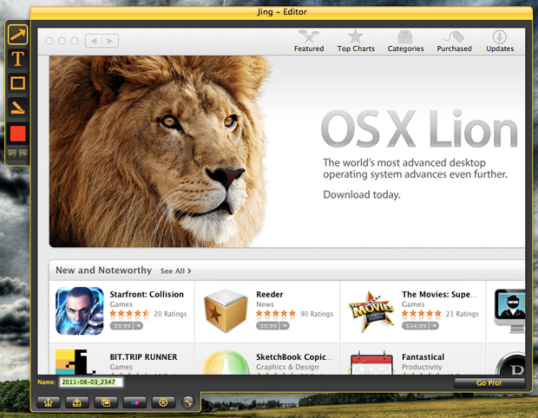Open the Categories tab
538x418 pixels.
(405, 42)
